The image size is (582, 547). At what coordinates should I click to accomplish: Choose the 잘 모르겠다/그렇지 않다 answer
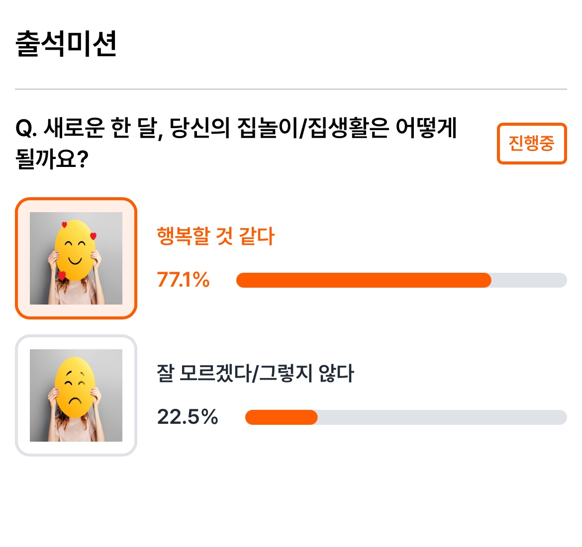coord(255,373)
